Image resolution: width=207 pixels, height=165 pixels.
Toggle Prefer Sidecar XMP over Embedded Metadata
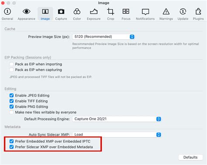[x=11, y=147]
